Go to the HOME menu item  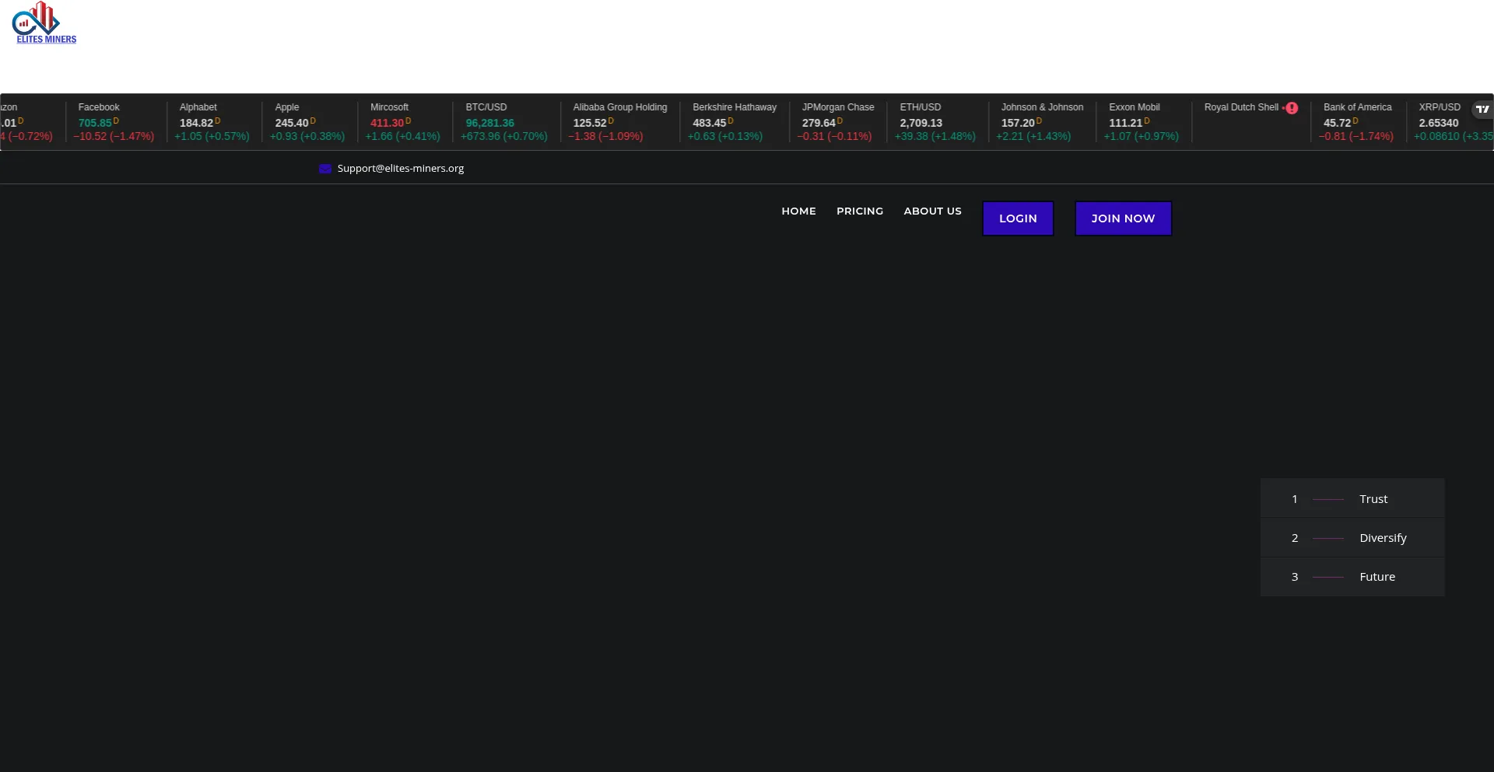coord(798,211)
